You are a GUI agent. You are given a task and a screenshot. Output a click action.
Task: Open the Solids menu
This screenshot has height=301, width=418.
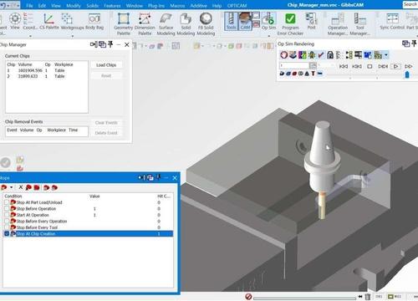pos(92,6)
